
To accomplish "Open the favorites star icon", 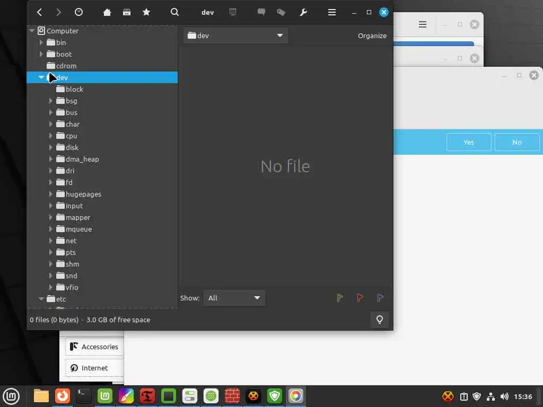I will coord(146,13).
